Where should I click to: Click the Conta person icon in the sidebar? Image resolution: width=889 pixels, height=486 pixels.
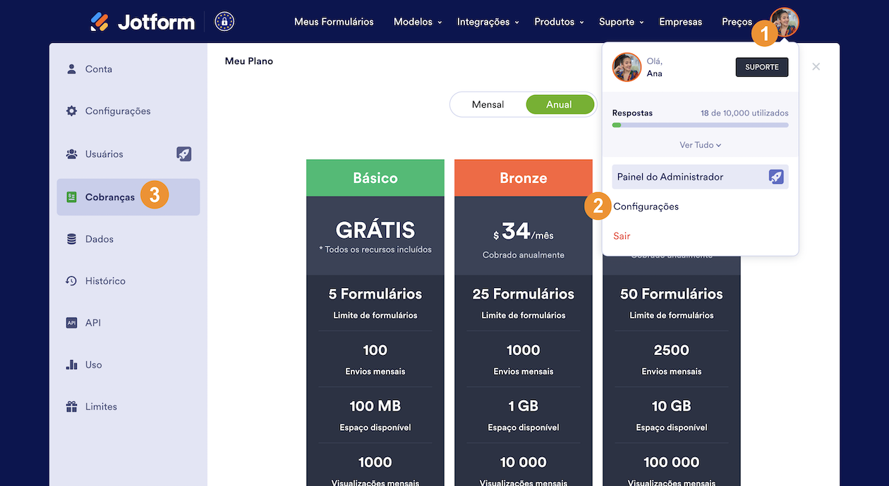point(71,69)
